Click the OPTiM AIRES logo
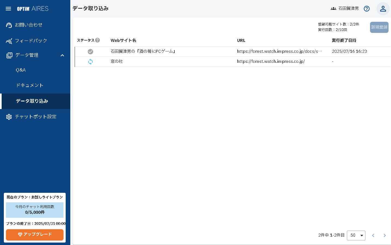Viewport: 391px width, 245px height. (x=33, y=8)
